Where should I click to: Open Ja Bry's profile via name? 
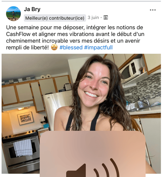tap(32, 9)
